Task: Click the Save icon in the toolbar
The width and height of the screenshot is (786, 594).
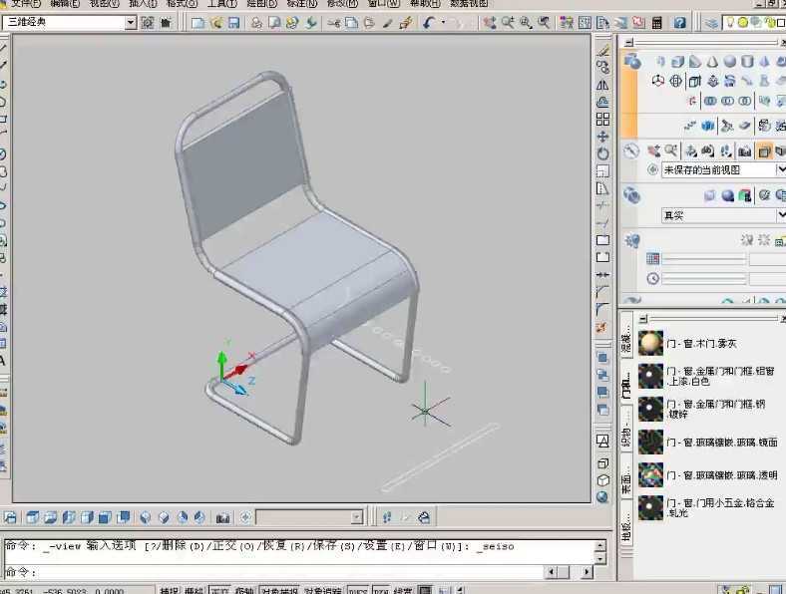Action: pyautogui.click(x=234, y=23)
